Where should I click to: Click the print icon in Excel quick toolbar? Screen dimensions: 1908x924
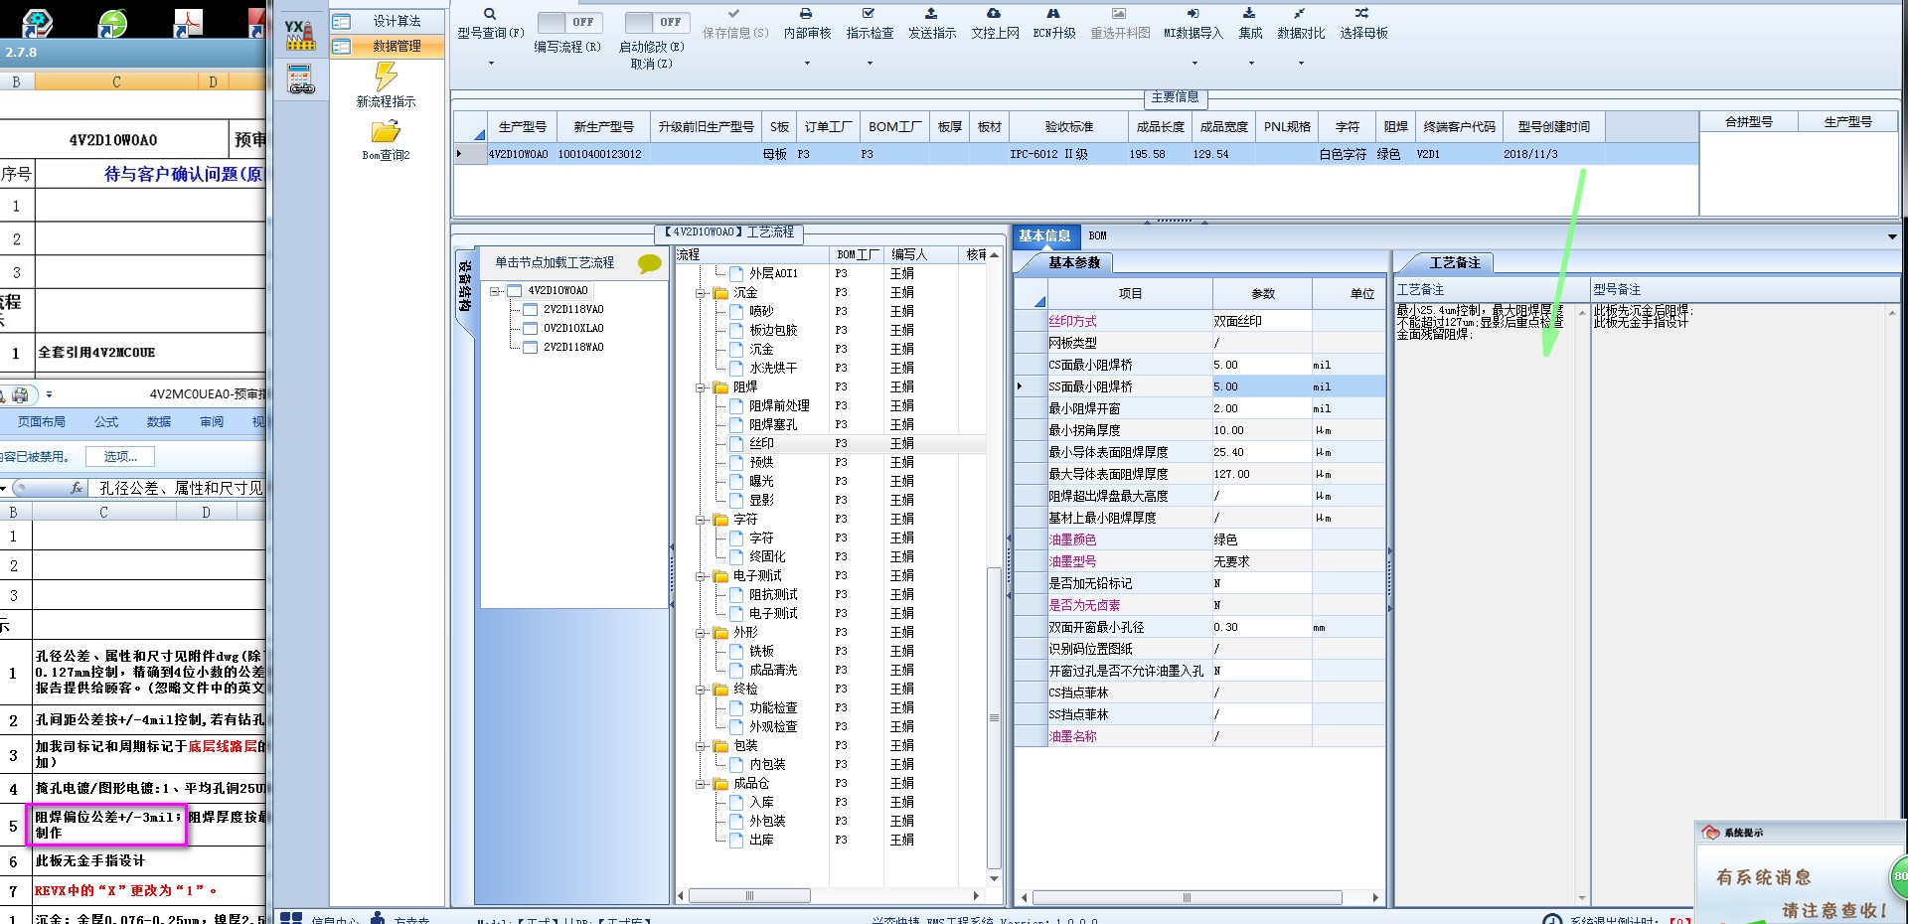click(20, 395)
